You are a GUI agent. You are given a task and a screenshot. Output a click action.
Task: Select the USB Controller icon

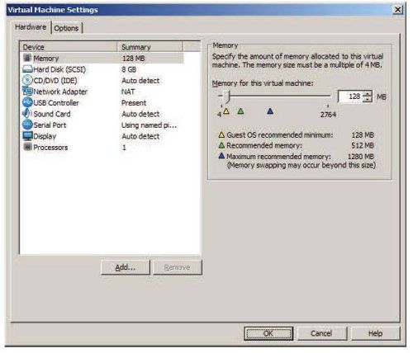click(x=27, y=102)
